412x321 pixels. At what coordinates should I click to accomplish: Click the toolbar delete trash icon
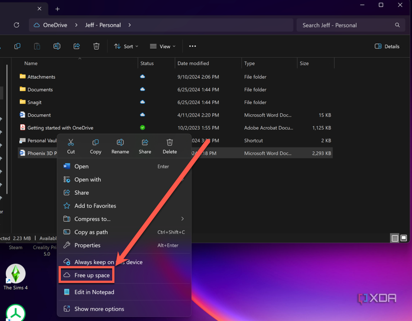click(x=96, y=46)
